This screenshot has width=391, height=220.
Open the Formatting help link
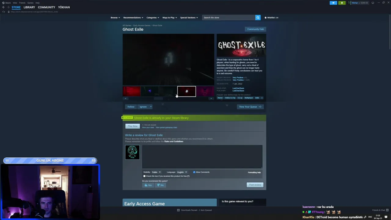coord(254,172)
